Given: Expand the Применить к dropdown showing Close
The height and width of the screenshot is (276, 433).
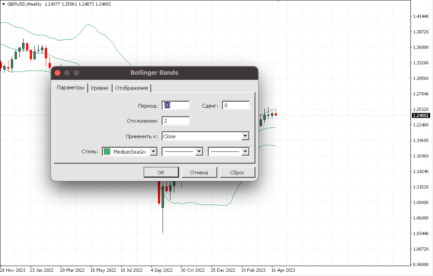Looking at the screenshot, I should [245, 136].
